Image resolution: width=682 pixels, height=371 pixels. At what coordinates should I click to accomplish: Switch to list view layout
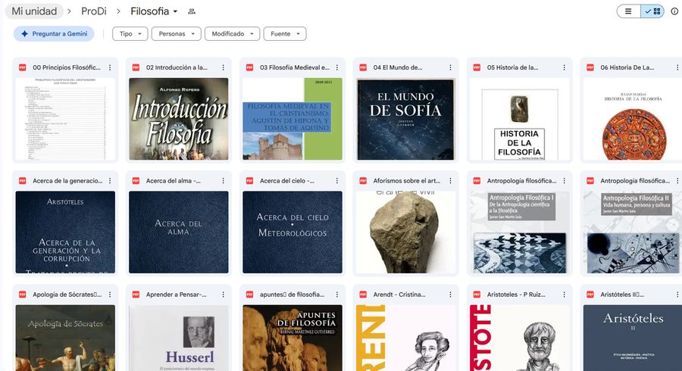(628, 11)
